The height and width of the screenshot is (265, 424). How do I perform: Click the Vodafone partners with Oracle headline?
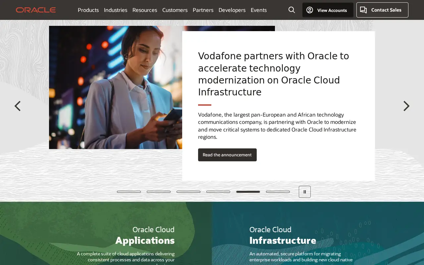pyautogui.click(x=274, y=74)
